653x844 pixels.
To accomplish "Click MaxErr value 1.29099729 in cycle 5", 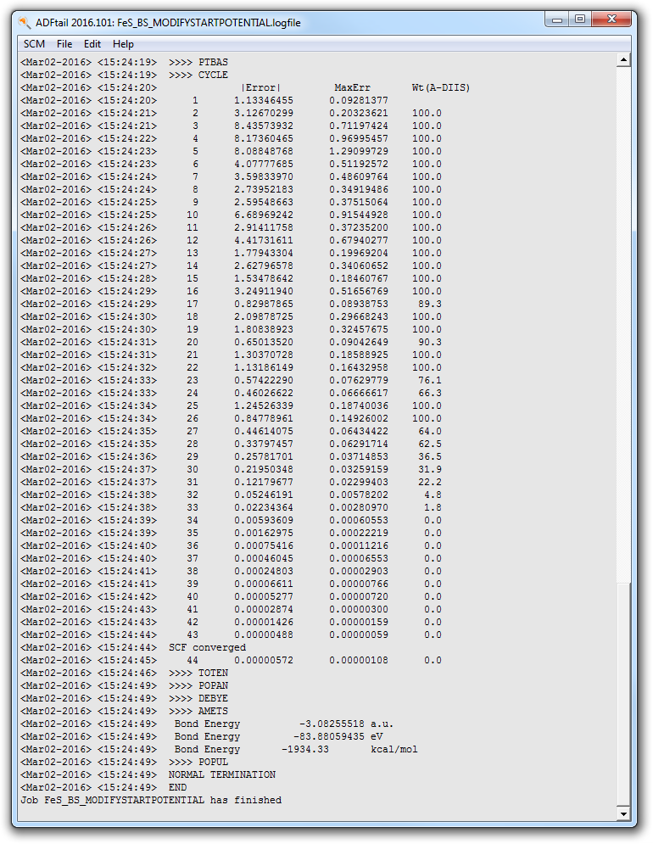I will 359,151.
